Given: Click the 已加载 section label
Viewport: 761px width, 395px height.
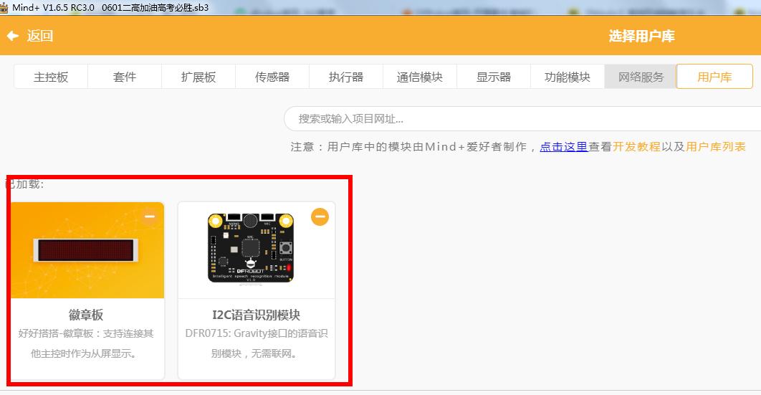Looking at the screenshot, I should pos(24,184).
